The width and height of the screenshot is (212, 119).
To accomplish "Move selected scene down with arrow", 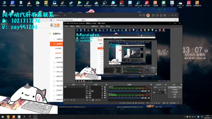I will (x=74, y=100).
